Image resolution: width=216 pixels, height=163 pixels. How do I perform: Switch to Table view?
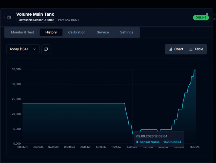(x=196, y=49)
